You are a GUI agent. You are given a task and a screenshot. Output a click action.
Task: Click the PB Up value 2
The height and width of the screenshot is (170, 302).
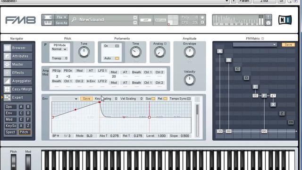(57, 76)
